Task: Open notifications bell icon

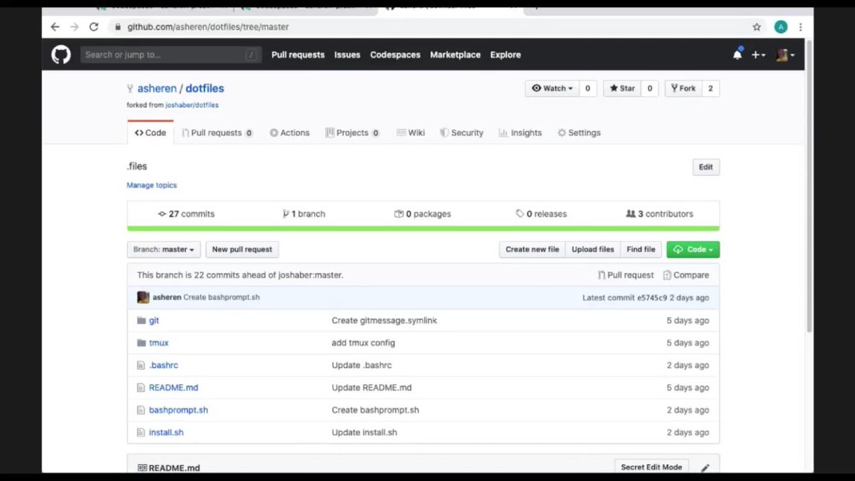Action: click(737, 55)
